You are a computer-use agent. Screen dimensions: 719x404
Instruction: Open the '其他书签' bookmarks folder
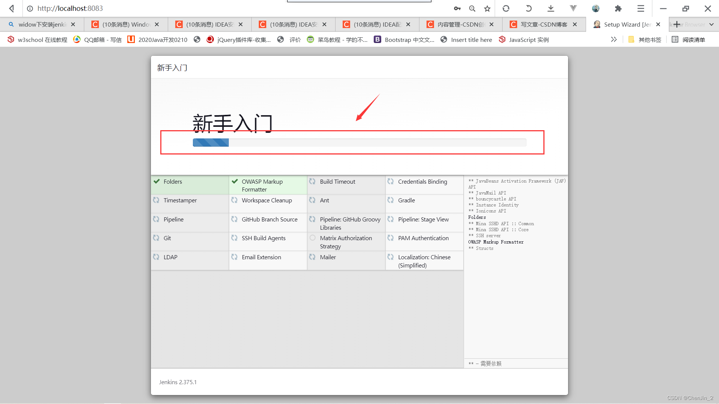[x=645, y=40]
